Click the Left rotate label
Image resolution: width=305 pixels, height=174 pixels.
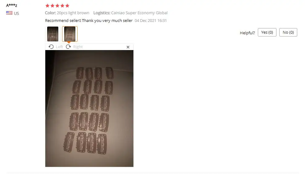pos(59,47)
